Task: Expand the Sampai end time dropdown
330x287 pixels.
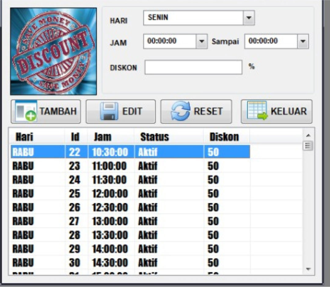Action: click(x=302, y=41)
